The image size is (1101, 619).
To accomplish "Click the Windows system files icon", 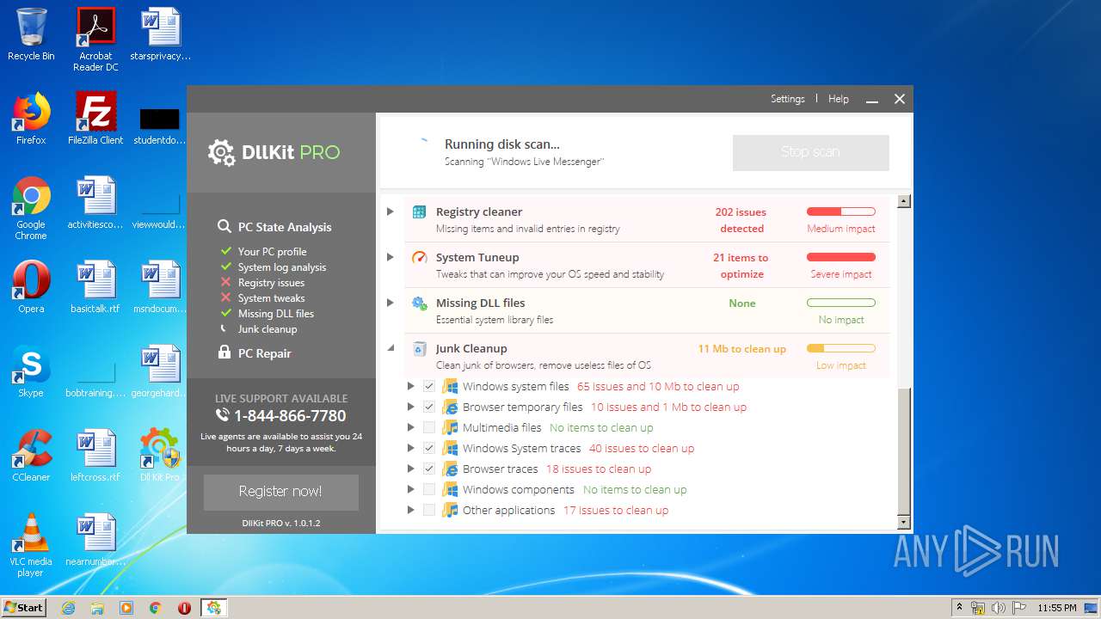I will [x=450, y=386].
